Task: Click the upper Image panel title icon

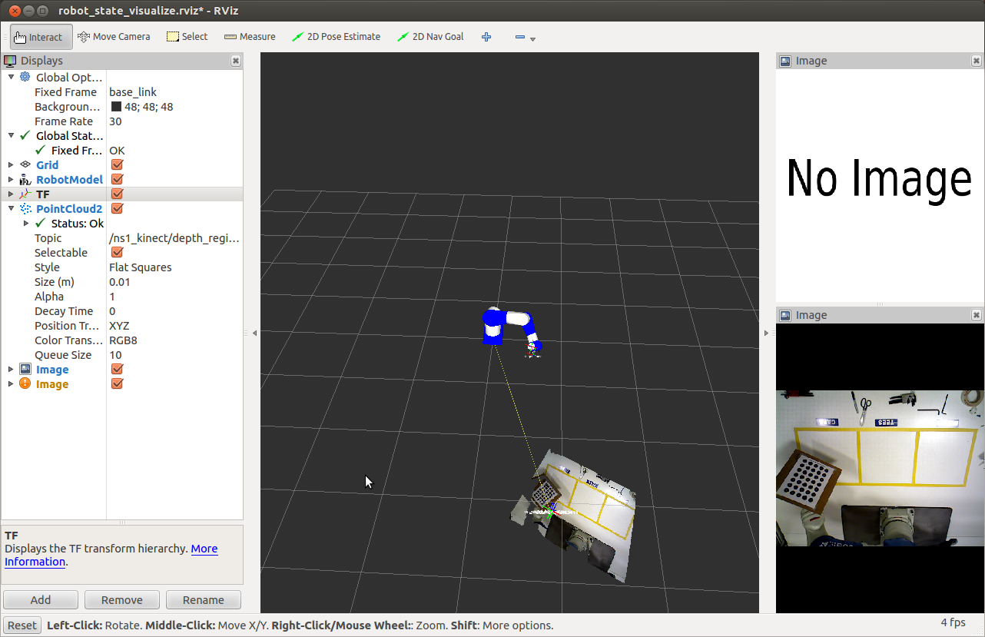Action: pos(785,61)
